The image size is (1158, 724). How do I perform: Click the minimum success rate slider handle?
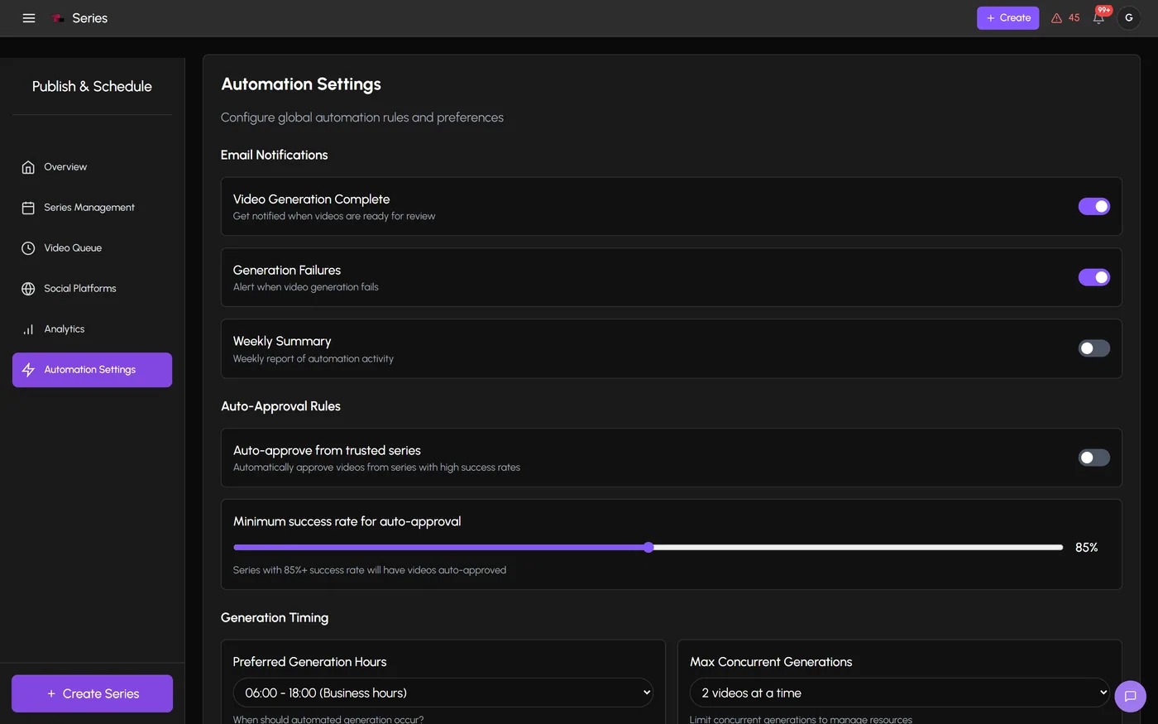(x=648, y=547)
